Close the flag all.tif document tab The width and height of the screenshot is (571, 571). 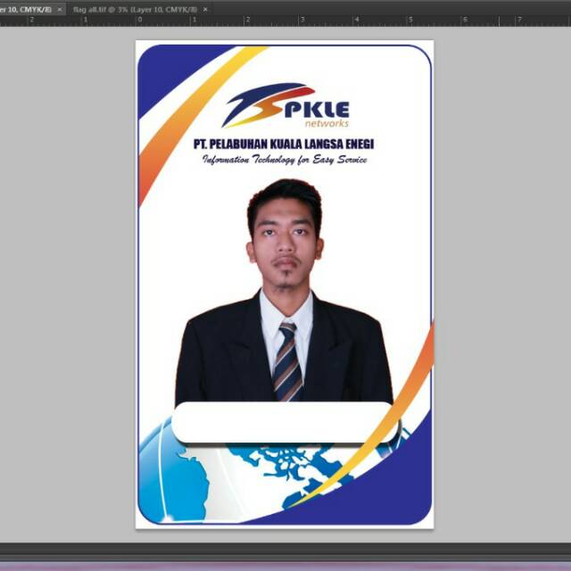tap(206, 8)
